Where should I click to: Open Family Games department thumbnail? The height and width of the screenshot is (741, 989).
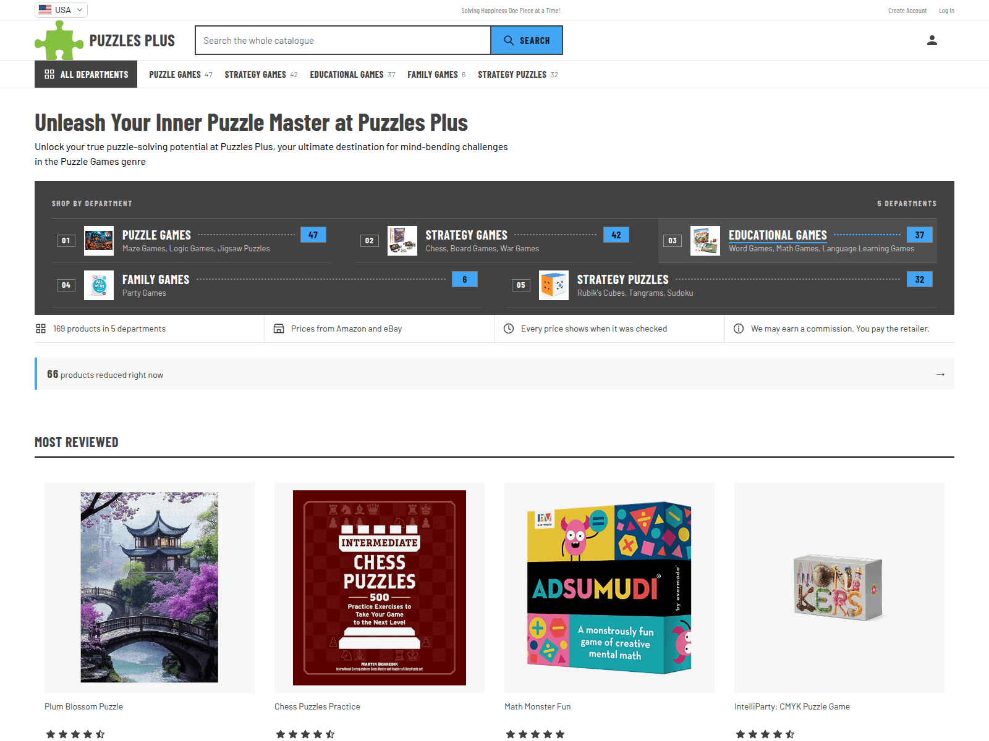click(99, 285)
